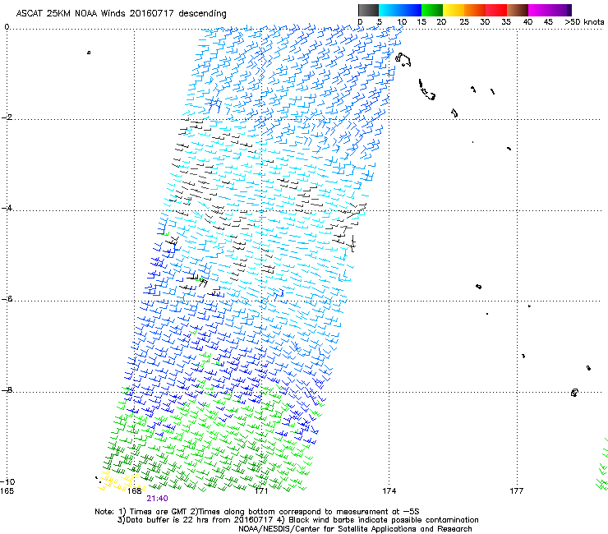Click longitude label '165'
The width and height of the screenshot is (608, 534).
click(7, 491)
